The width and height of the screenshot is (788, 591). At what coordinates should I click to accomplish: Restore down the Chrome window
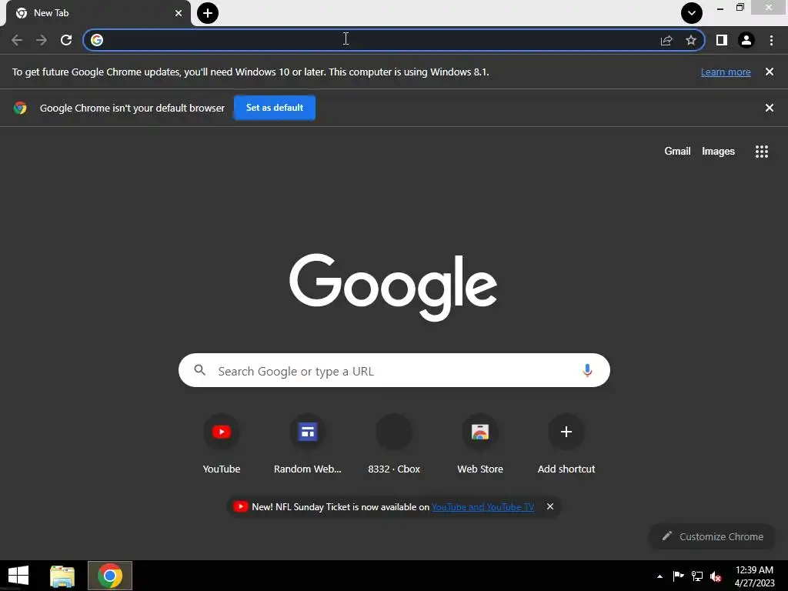click(x=740, y=8)
